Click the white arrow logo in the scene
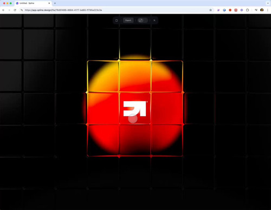271x210 pixels. [x=134, y=109]
